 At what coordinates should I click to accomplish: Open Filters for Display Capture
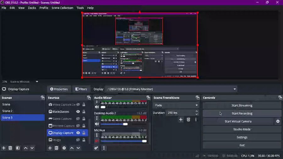(x=81, y=89)
